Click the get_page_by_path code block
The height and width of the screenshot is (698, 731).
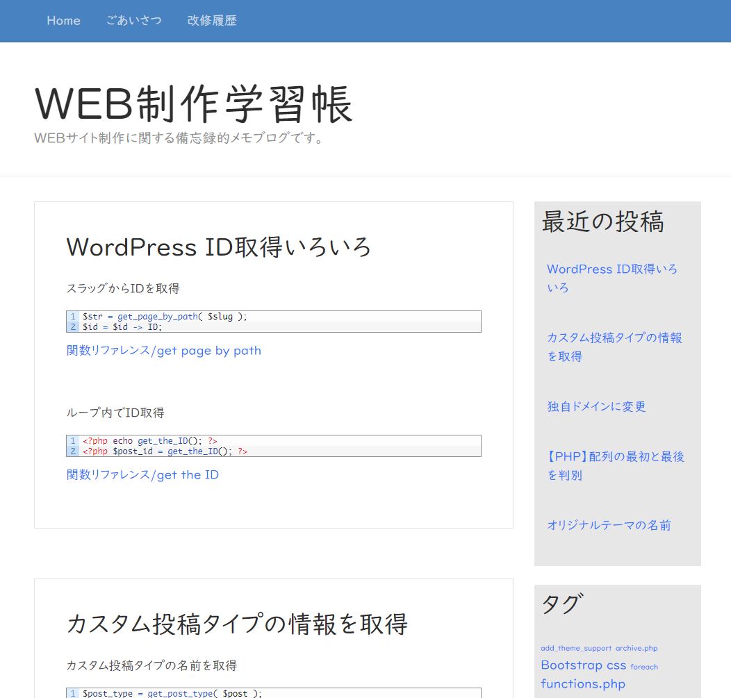[x=274, y=322]
